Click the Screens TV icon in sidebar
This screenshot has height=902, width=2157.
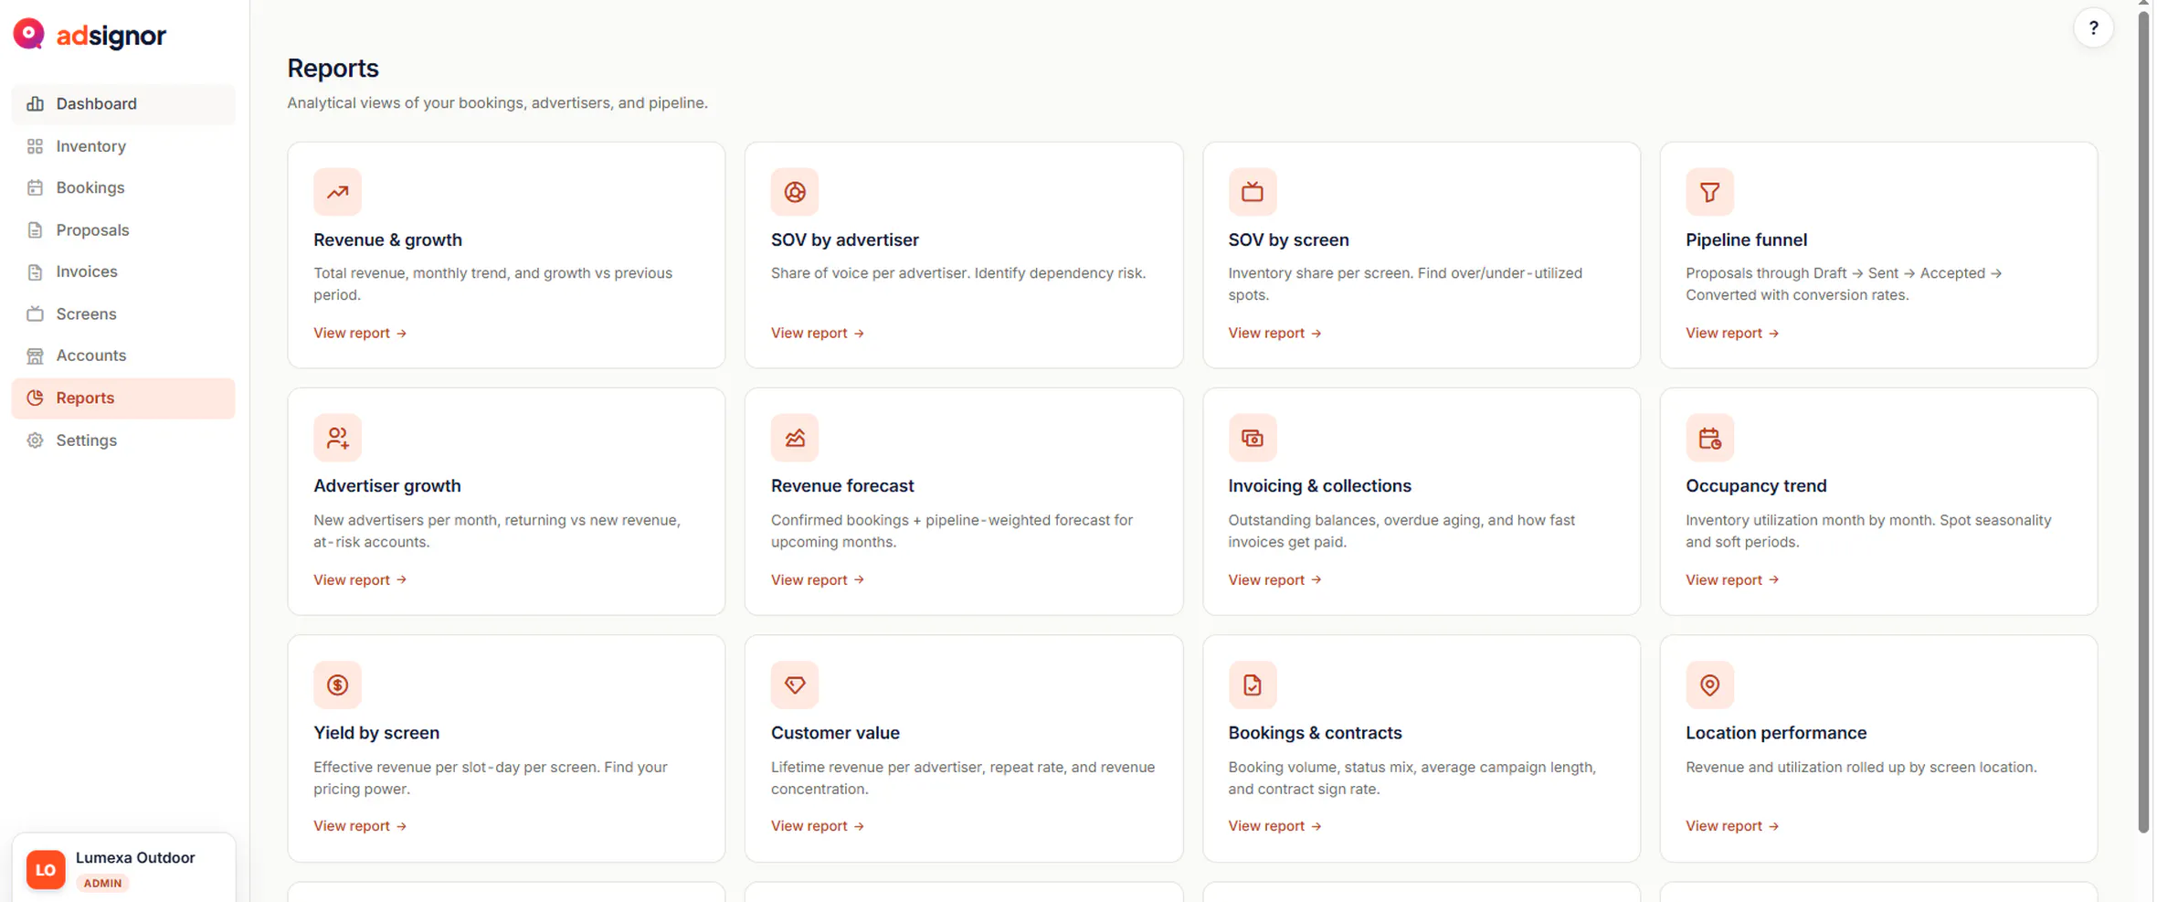(35, 313)
